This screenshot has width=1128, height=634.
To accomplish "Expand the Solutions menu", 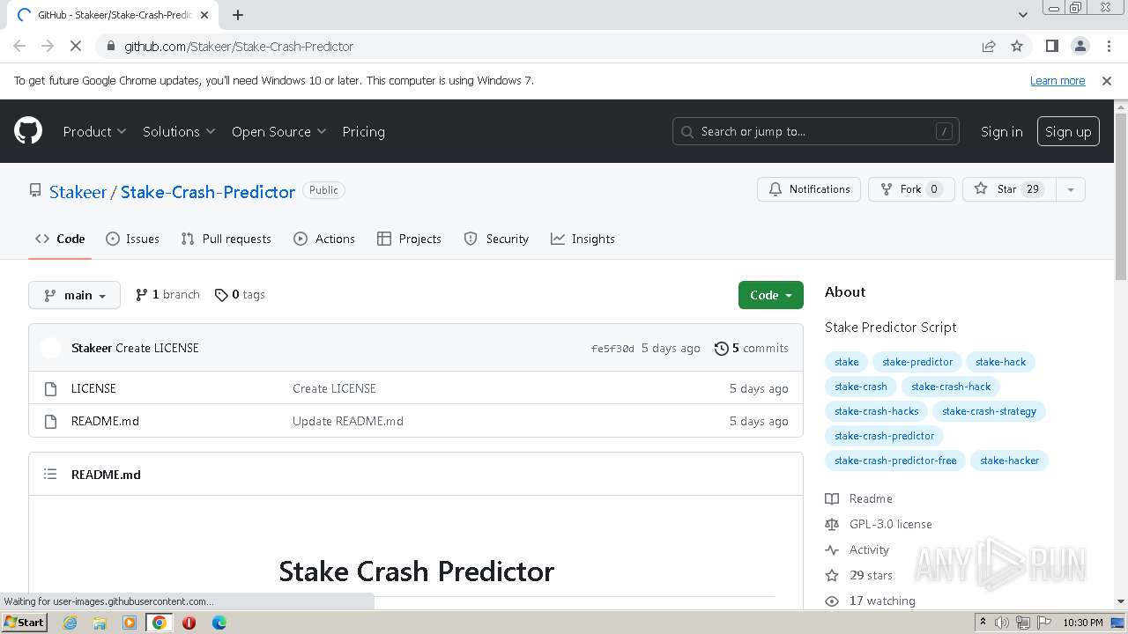I will pyautogui.click(x=179, y=131).
